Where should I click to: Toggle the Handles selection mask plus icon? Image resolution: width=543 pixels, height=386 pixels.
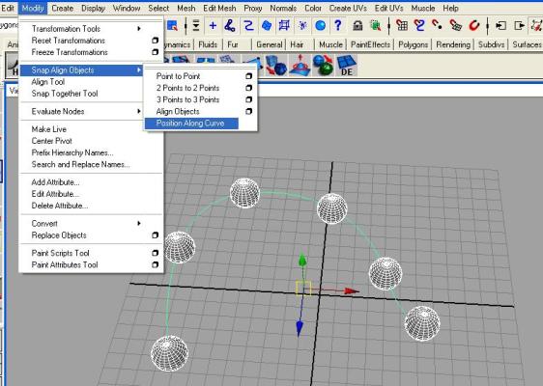click(x=213, y=26)
